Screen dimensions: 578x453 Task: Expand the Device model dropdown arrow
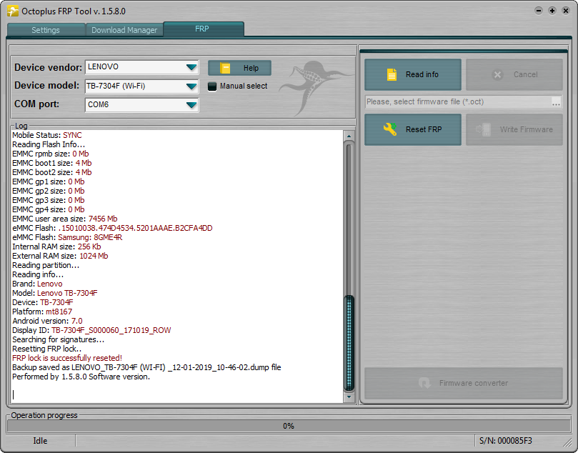pos(191,86)
